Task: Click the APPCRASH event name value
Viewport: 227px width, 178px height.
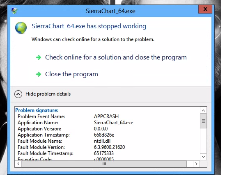Action: pos(106,116)
